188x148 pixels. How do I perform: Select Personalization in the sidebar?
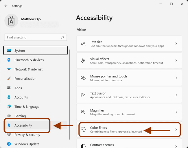pyautogui.click(x=36, y=79)
